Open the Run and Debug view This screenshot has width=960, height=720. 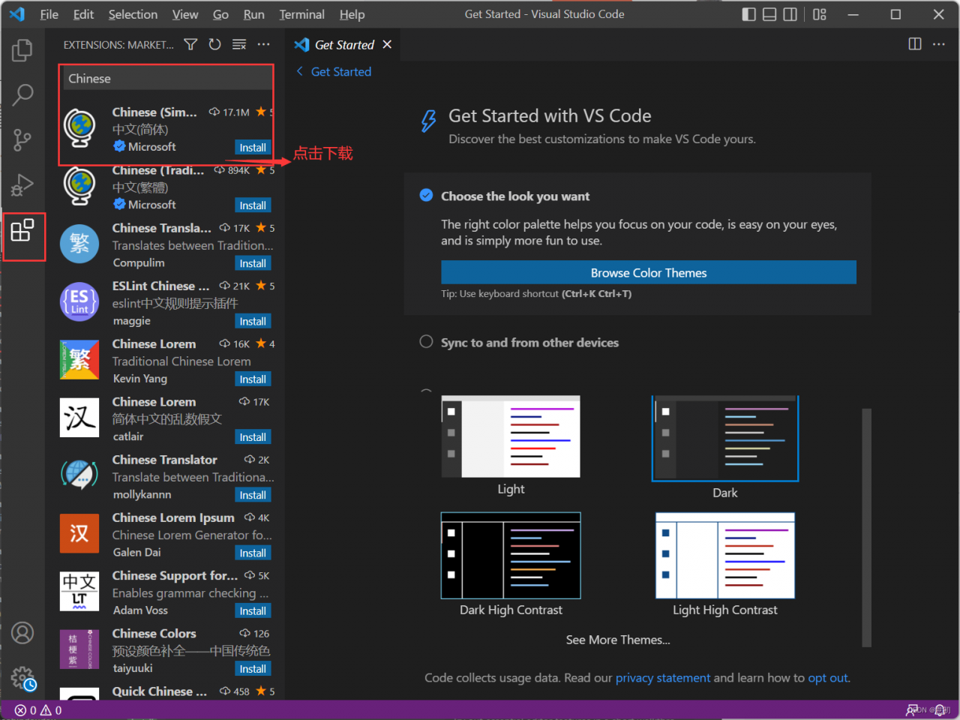coord(22,184)
